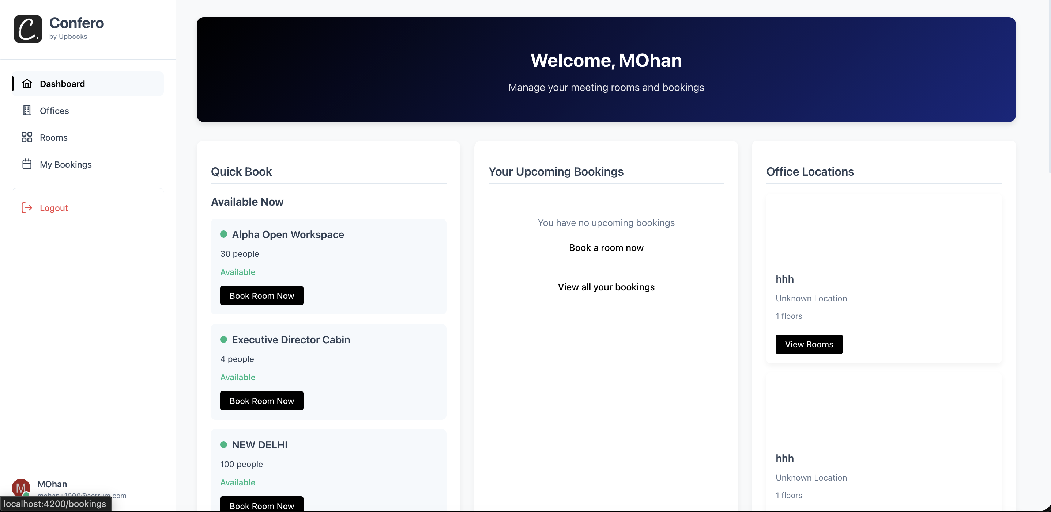Image resolution: width=1051 pixels, height=512 pixels.
Task: Go to My Bookings page
Action: pyautogui.click(x=66, y=165)
